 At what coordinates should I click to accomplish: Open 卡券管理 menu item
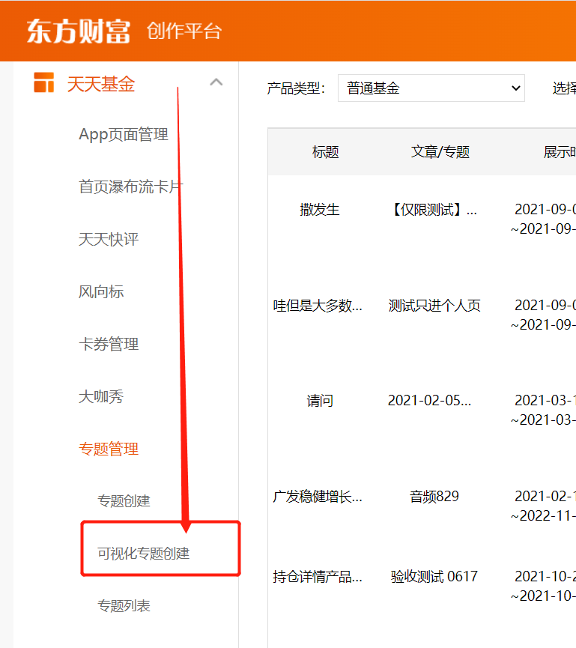[109, 344]
